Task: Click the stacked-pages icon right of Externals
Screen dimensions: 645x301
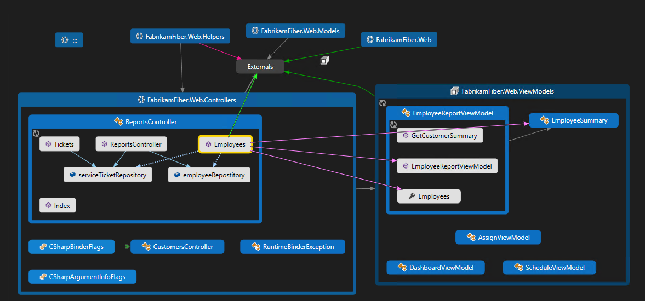Action: pyautogui.click(x=324, y=60)
